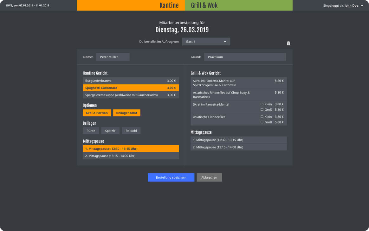Choose the Burgunderbraten dish
Screen dimensions: 369x231
click(131, 81)
